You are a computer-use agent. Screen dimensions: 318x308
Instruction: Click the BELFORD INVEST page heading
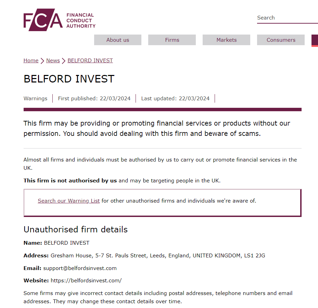(69, 79)
